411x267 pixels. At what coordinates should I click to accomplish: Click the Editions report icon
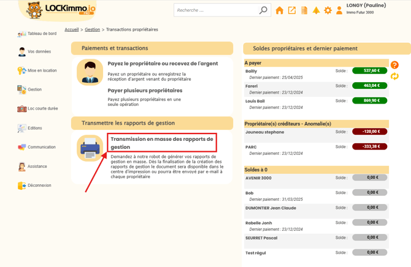click(x=21, y=128)
